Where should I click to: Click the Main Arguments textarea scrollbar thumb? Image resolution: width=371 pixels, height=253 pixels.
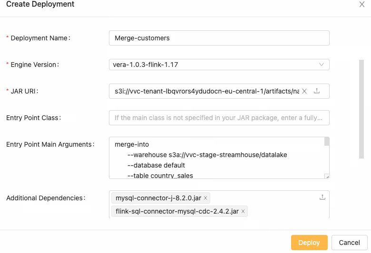tap(327, 141)
